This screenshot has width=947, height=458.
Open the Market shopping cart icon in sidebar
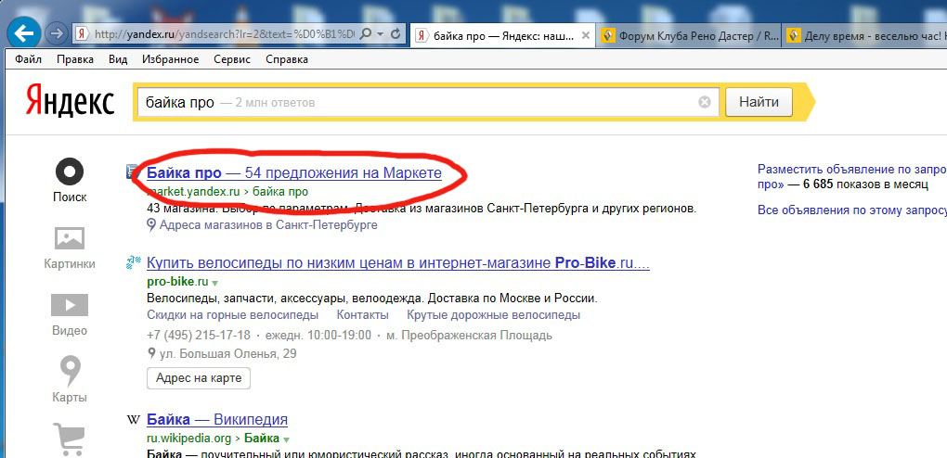click(70, 438)
